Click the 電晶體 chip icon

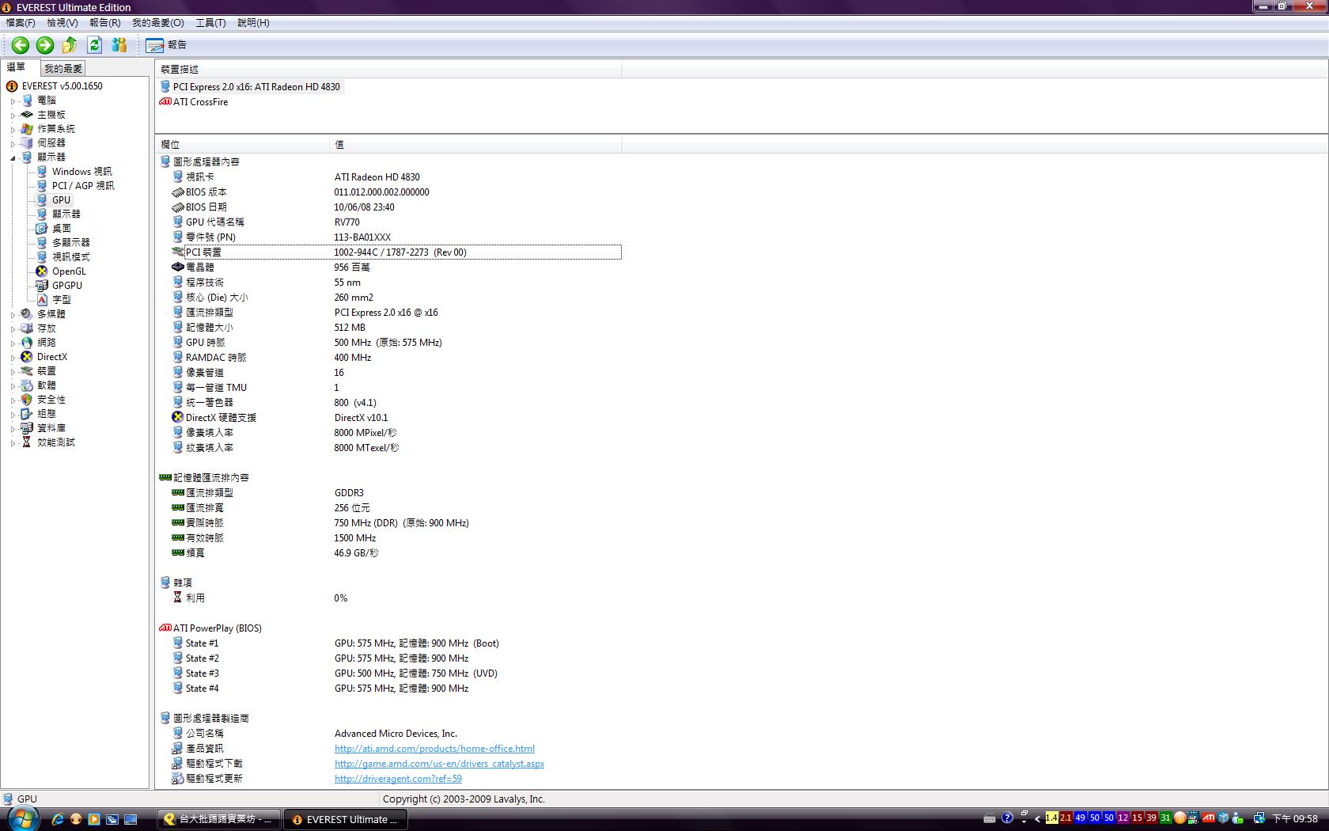point(177,267)
